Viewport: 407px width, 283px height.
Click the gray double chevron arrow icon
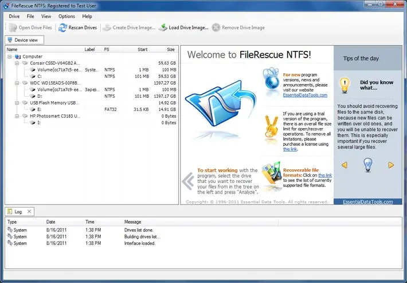[188, 181]
